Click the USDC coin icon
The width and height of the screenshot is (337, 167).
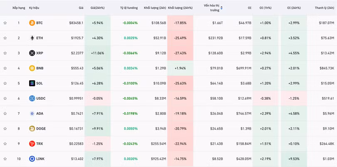[x=32, y=98]
